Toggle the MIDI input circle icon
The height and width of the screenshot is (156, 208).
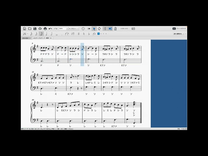pos(83,29)
